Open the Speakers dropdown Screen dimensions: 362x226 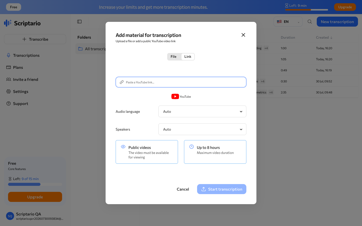pyautogui.click(x=202, y=129)
